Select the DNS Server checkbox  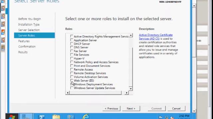(x=72, y=47)
